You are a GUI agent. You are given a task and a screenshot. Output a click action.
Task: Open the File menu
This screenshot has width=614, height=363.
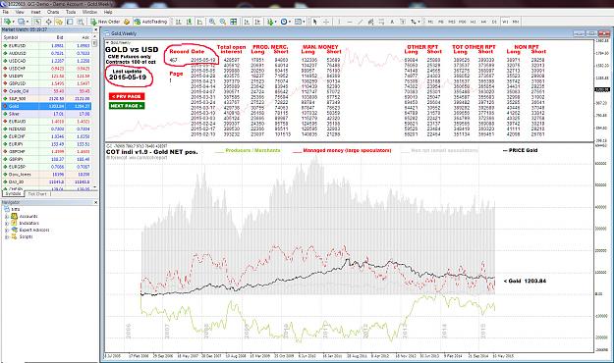click(x=6, y=12)
